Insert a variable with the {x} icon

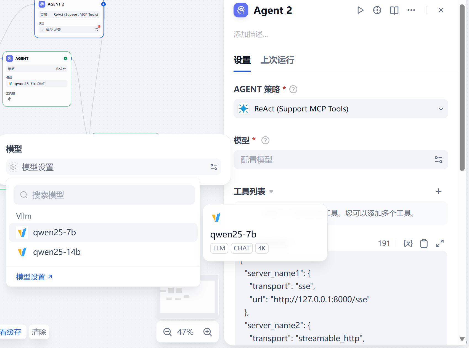(408, 243)
